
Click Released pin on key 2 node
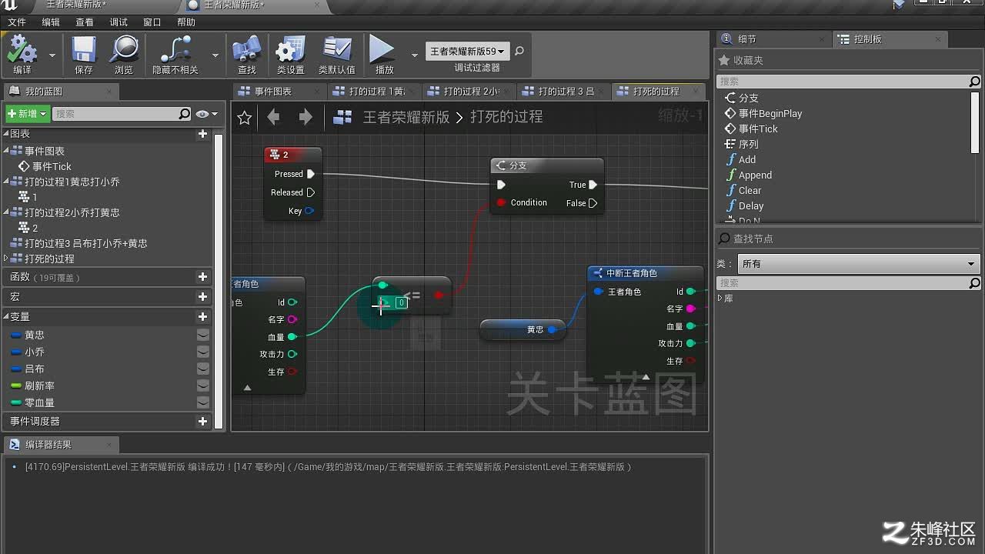311,192
